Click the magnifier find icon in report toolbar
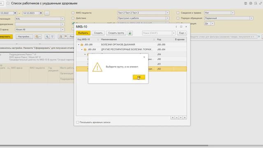 click(47, 37)
